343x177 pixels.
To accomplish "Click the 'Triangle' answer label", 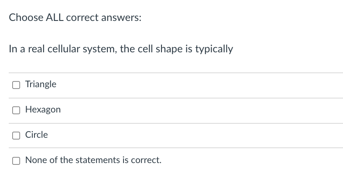I will click(x=41, y=85).
